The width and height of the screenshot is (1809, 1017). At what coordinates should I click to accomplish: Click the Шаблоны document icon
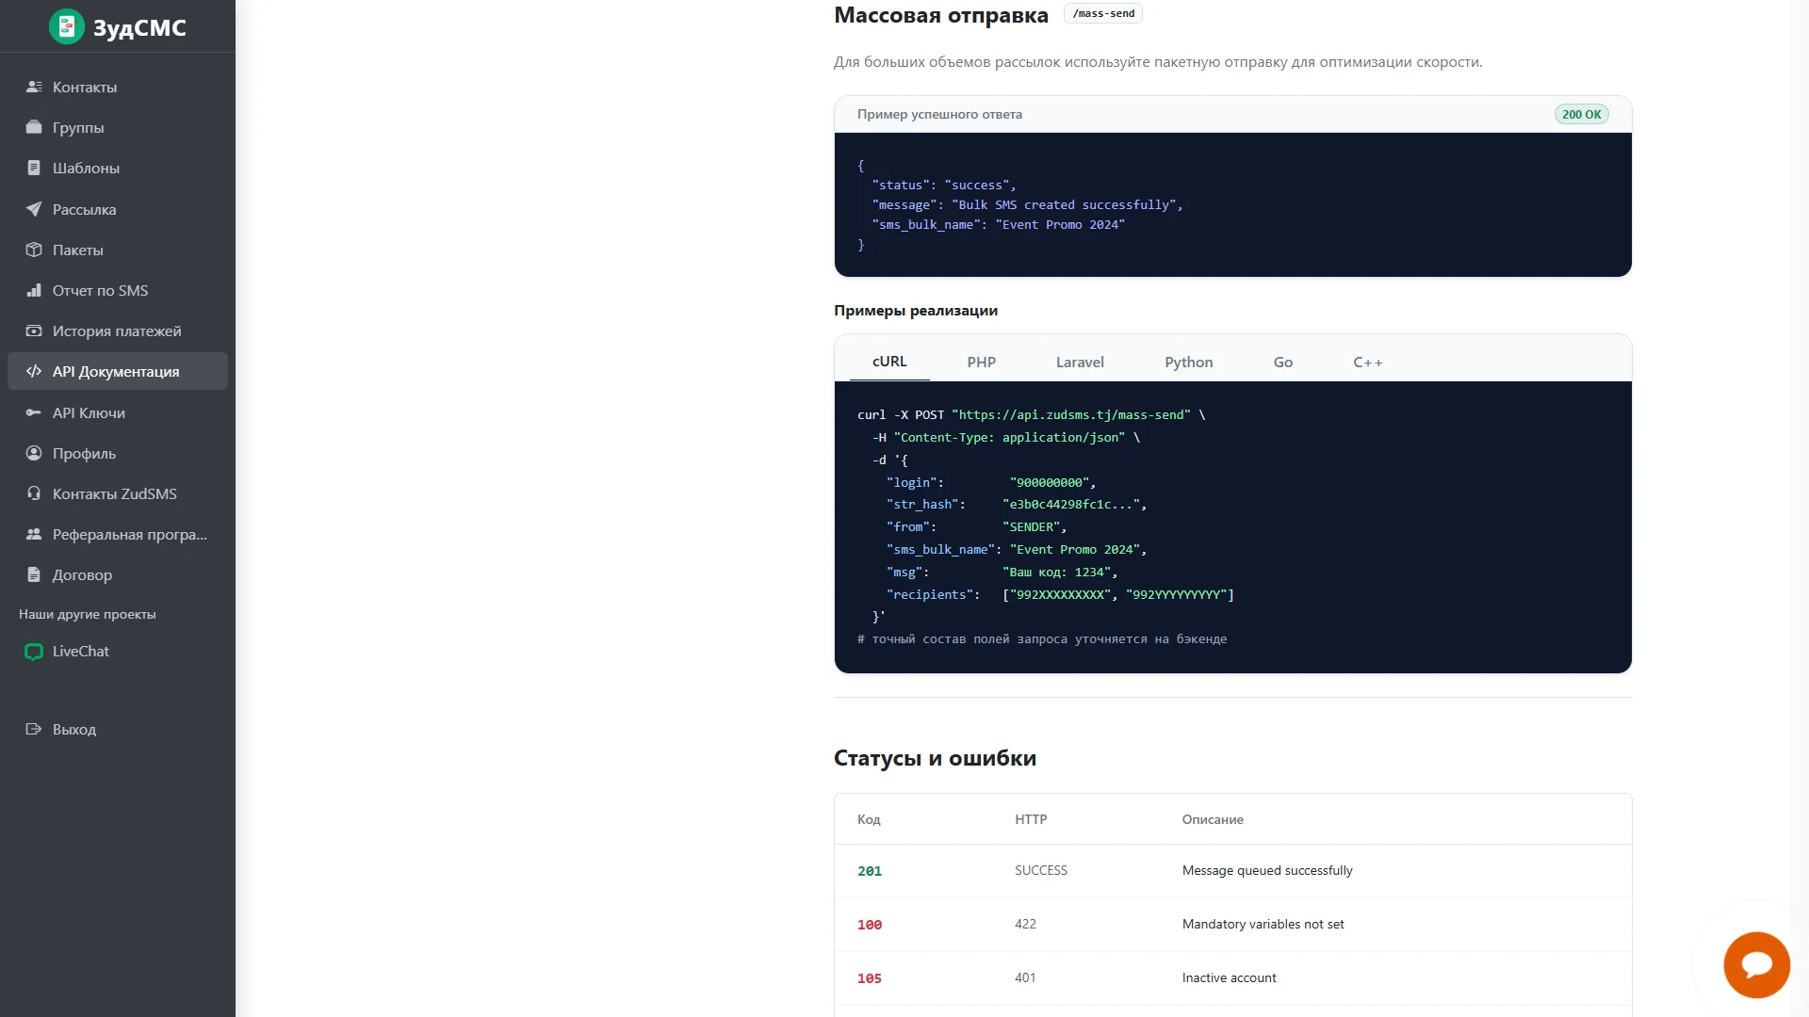coord(34,168)
